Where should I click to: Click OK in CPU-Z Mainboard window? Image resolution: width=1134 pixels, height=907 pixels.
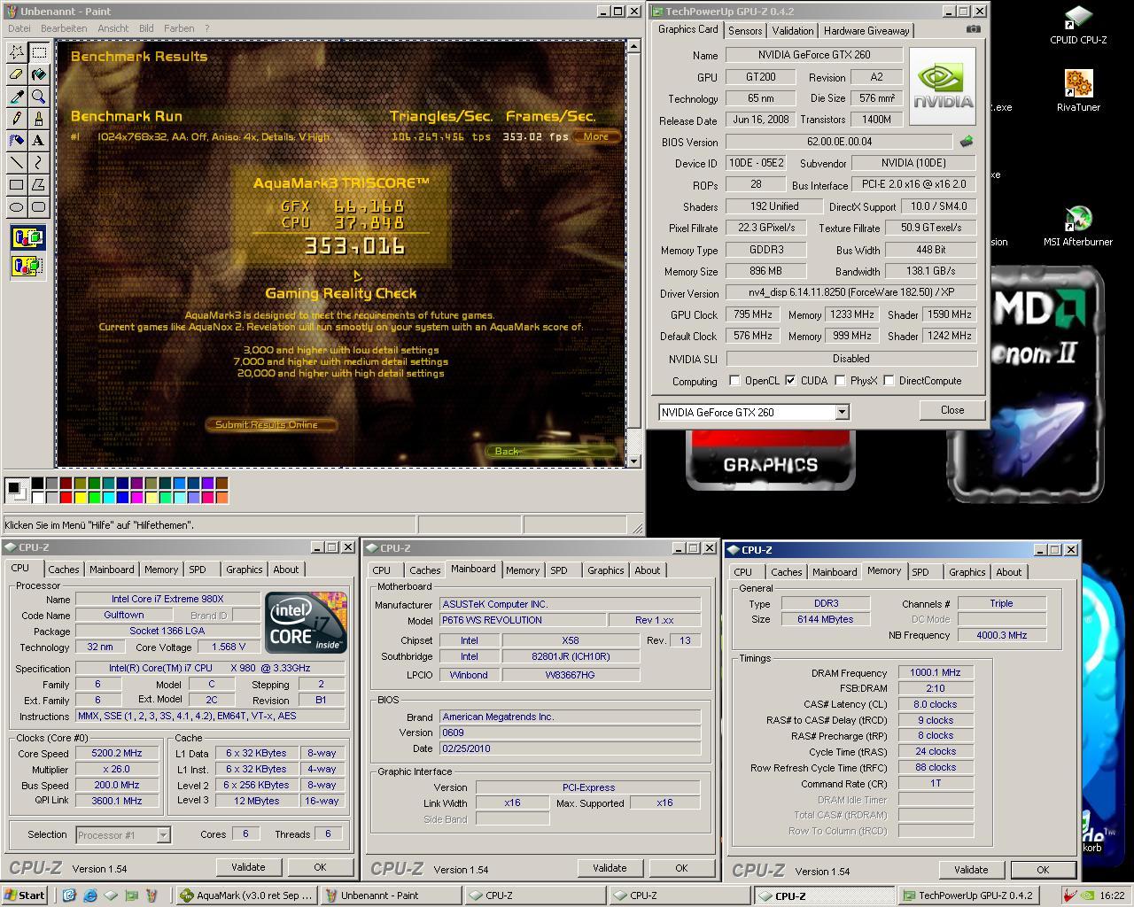coord(681,868)
